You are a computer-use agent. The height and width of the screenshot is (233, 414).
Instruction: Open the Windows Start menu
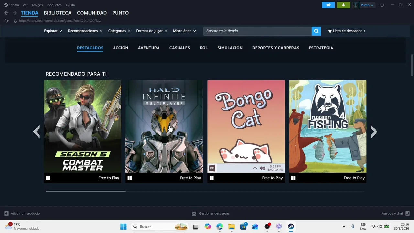124,227
